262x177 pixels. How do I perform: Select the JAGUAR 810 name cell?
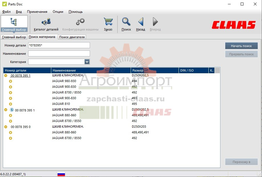tap(61, 104)
